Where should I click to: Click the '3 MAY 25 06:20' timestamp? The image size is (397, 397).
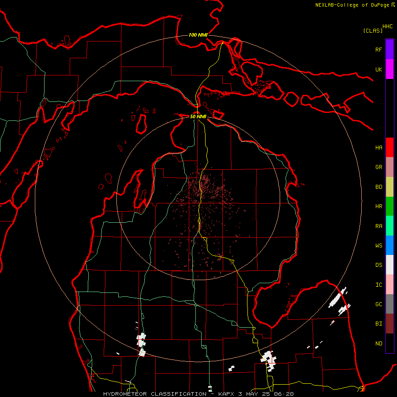266,394
